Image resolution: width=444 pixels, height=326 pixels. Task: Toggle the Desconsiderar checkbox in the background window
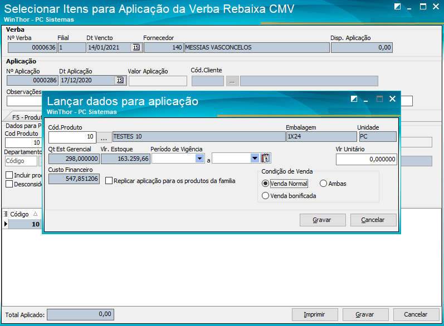[x=9, y=184]
